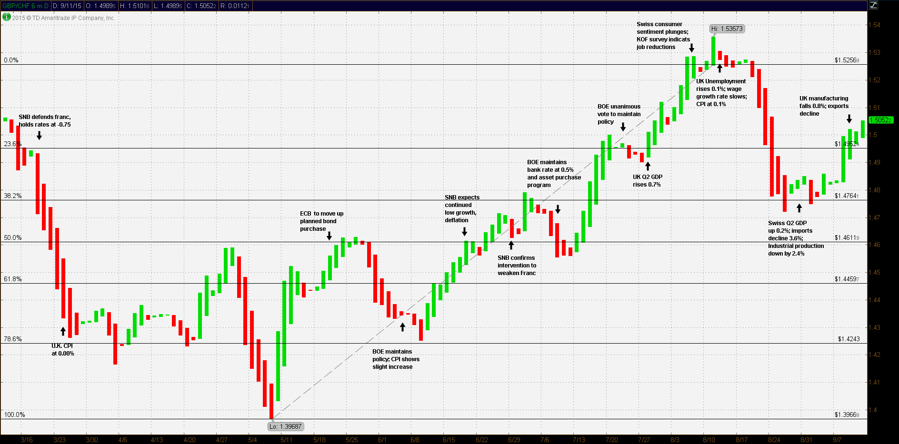Click the 8/10 date on time axis
The image size is (899, 444).
[709, 440]
